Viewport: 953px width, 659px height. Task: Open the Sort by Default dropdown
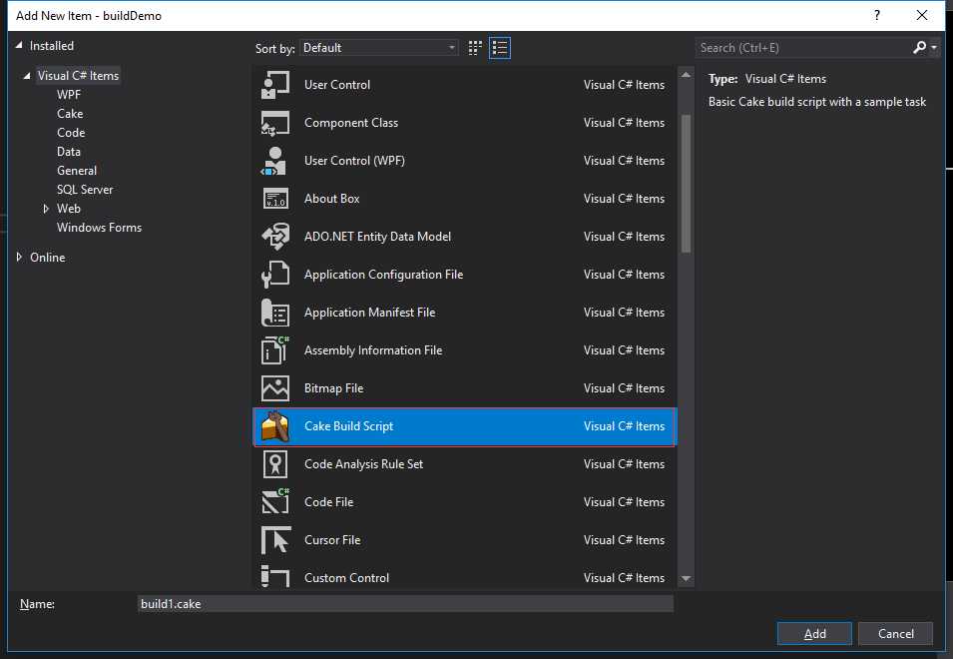pyautogui.click(x=378, y=48)
